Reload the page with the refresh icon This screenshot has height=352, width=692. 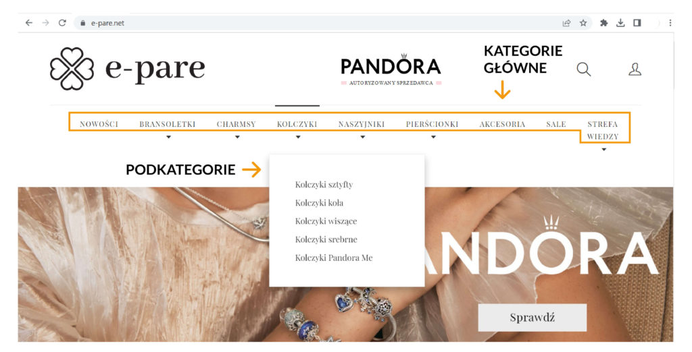(62, 23)
